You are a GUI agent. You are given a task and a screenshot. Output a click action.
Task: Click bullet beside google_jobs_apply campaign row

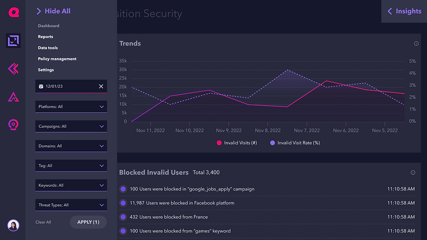(123, 189)
